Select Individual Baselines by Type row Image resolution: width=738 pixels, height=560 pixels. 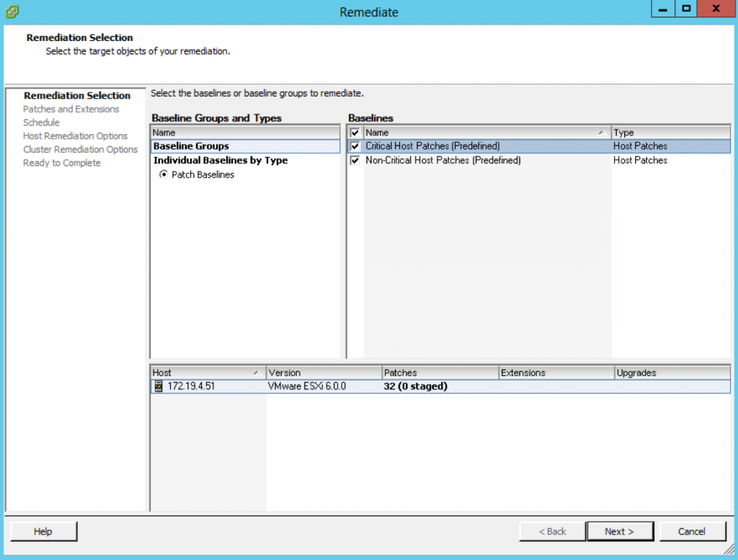coord(245,161)
